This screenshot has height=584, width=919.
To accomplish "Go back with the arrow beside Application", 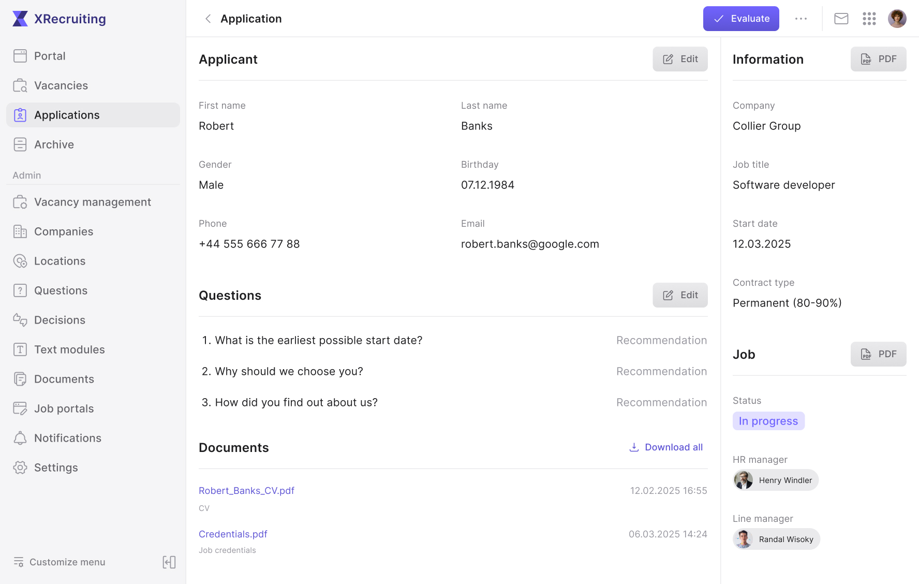I will [208, 19].
